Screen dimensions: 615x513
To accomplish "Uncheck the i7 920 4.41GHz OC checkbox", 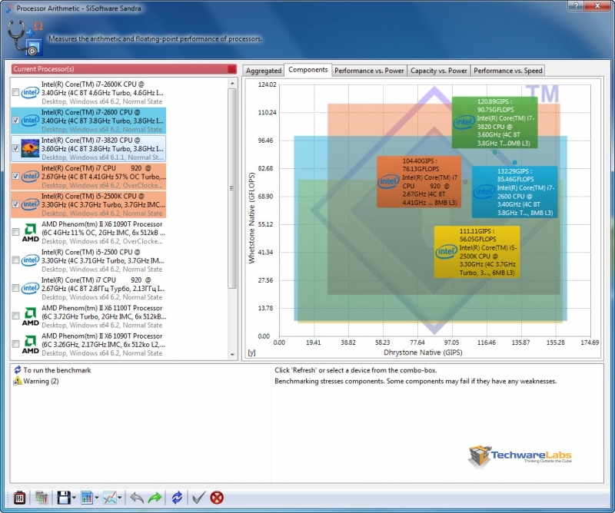I will (x=15, y=177).
